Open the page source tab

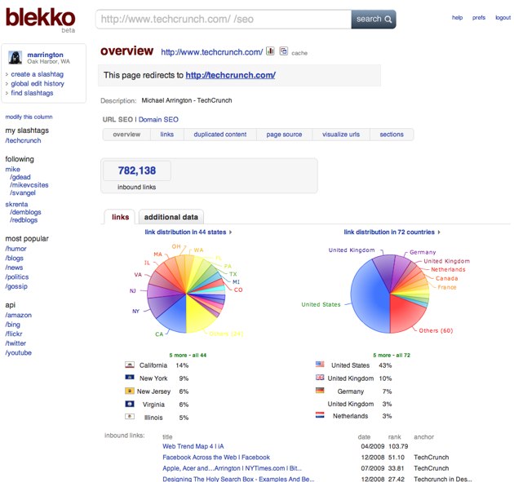tap(284, 135)
